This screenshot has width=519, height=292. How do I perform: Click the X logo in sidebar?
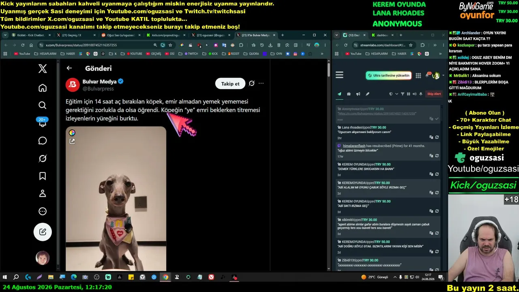click(x=43, y=69)
